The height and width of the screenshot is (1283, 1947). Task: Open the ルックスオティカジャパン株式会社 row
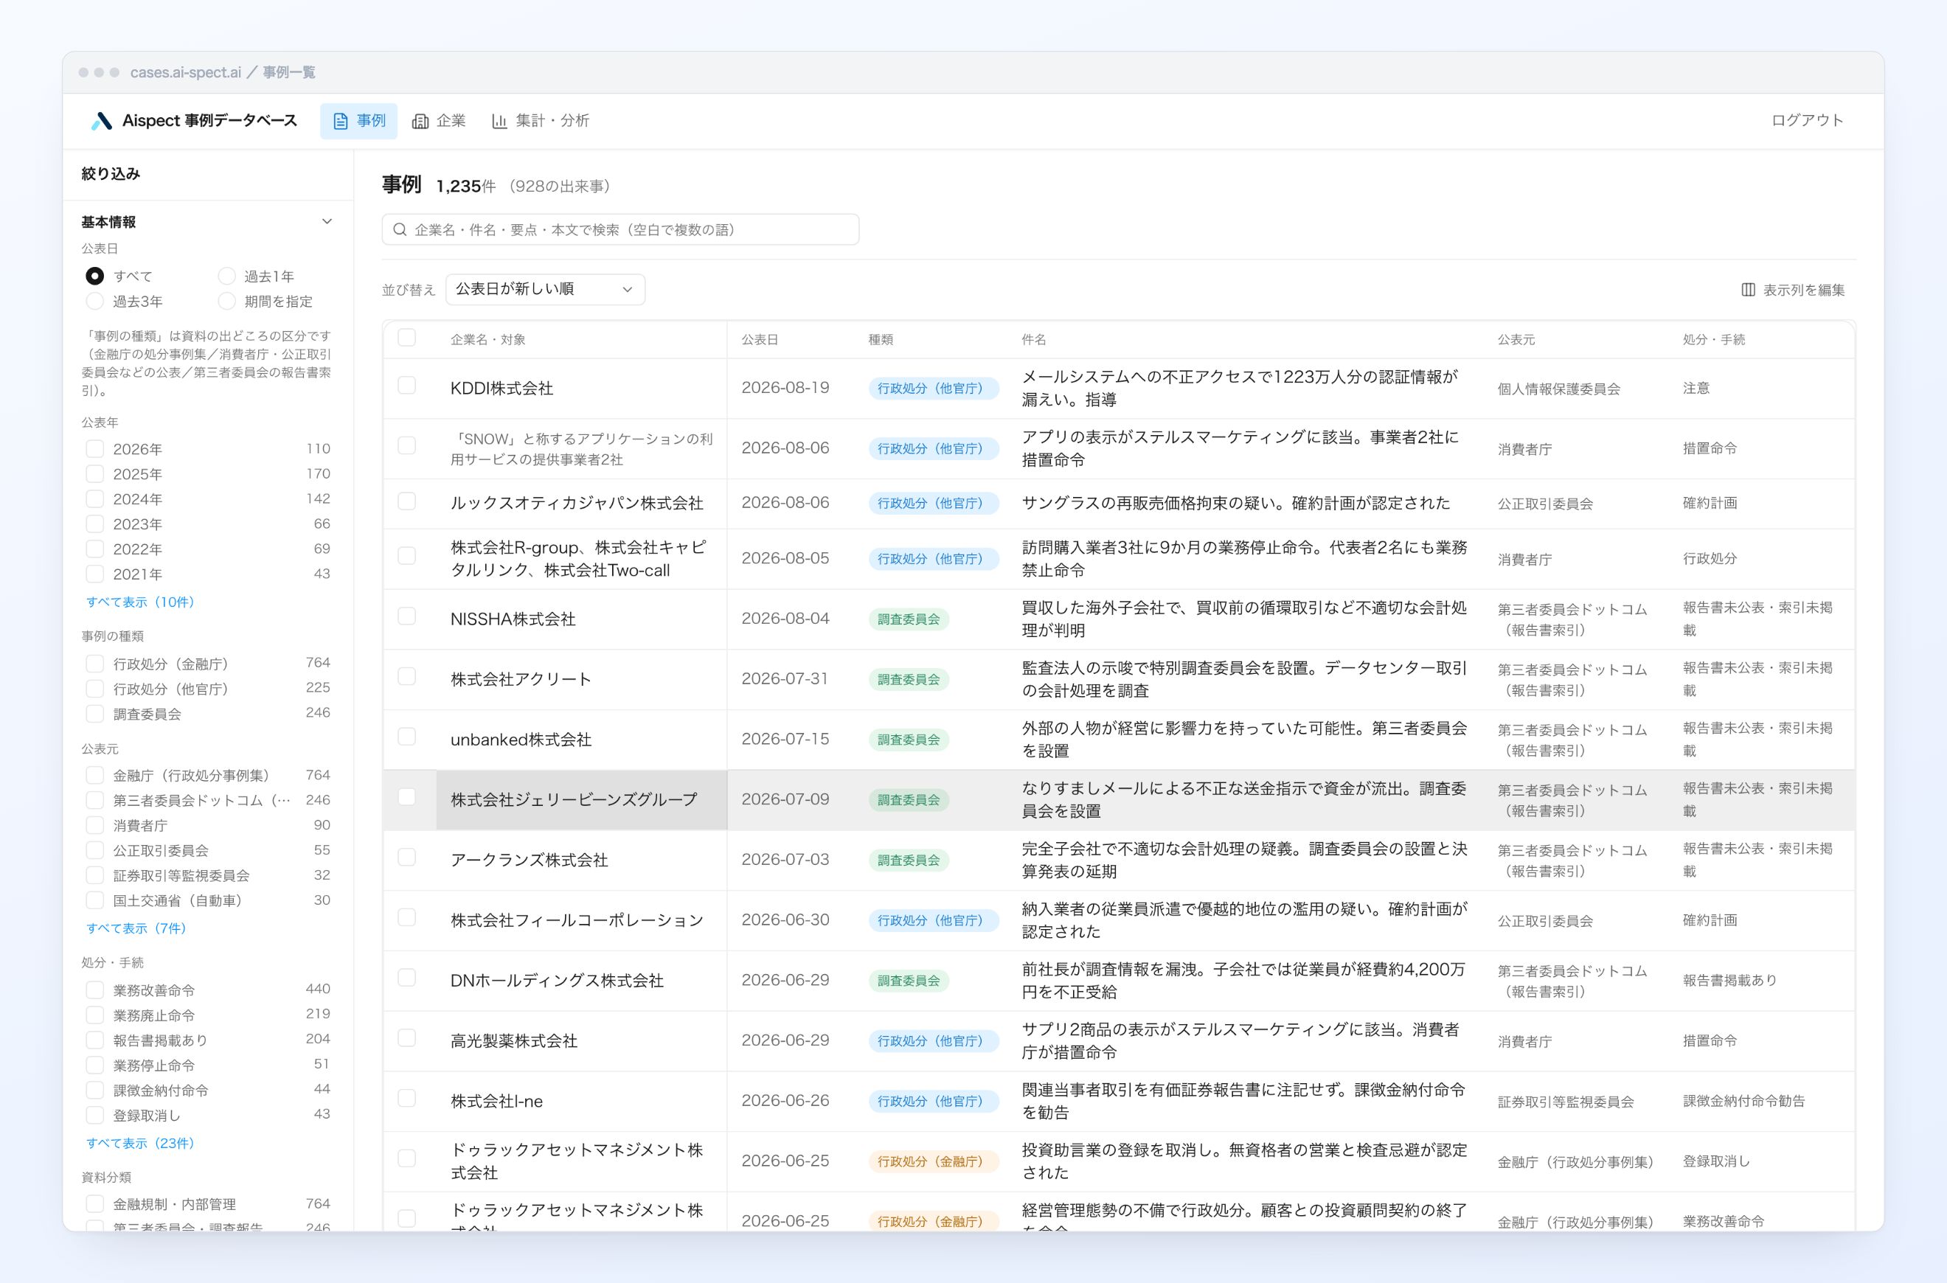(x=1119, y=503)
